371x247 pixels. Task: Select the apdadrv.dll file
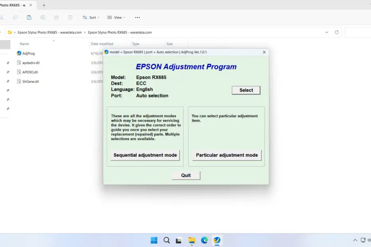(x=31, y=63)
